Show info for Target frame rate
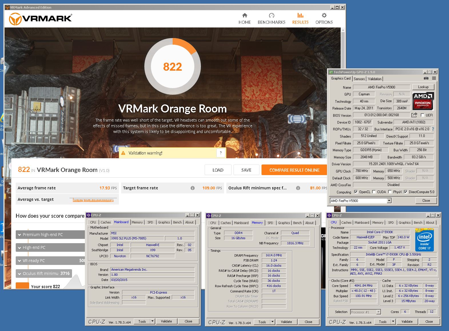This screenshot has height=331, width=449. [x=193, y=188]
